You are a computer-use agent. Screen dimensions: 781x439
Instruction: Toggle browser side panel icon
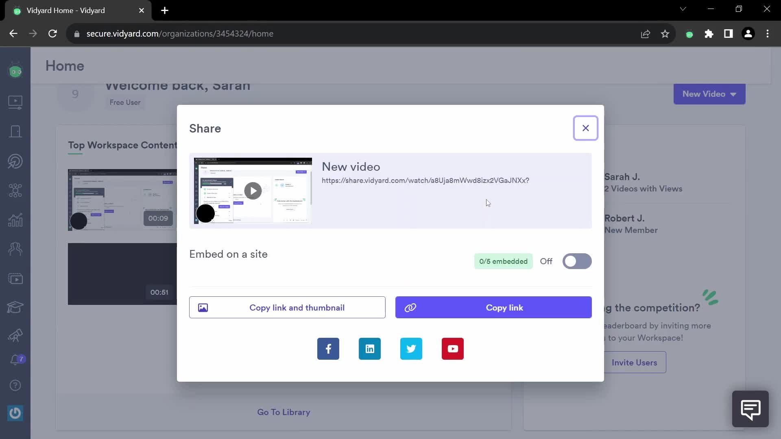coord(729,34)
